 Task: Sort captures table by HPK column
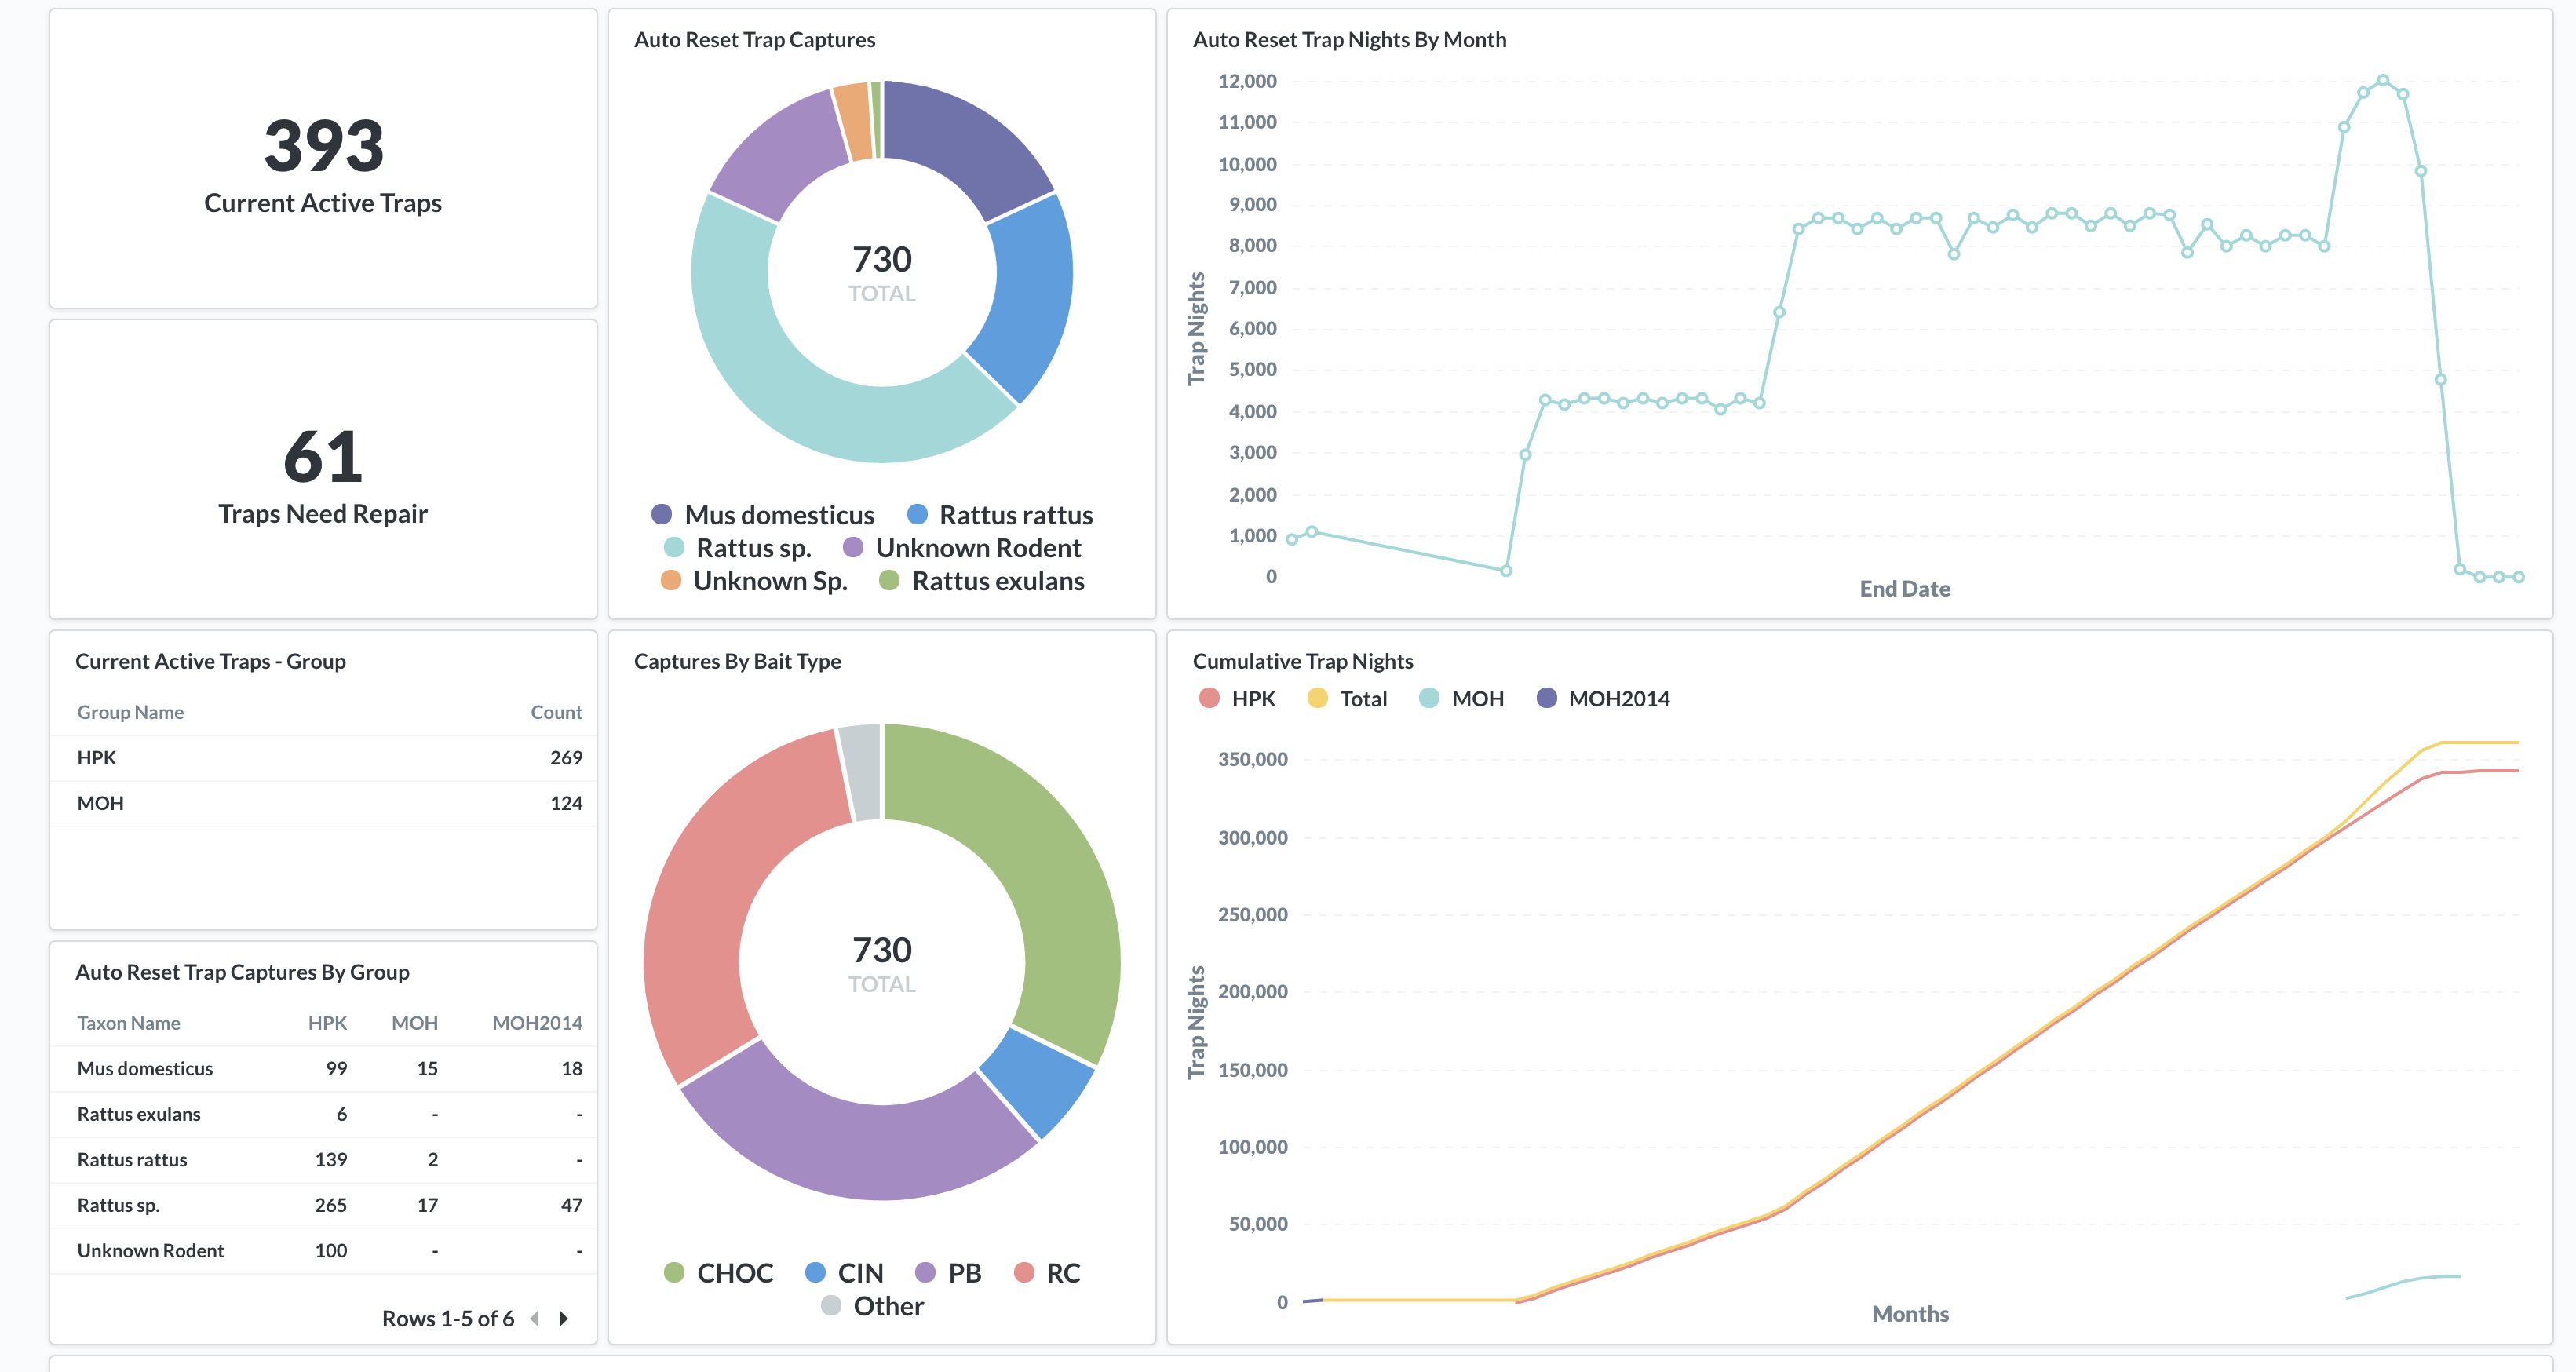pyautogui.click(x=327, y=1024)
